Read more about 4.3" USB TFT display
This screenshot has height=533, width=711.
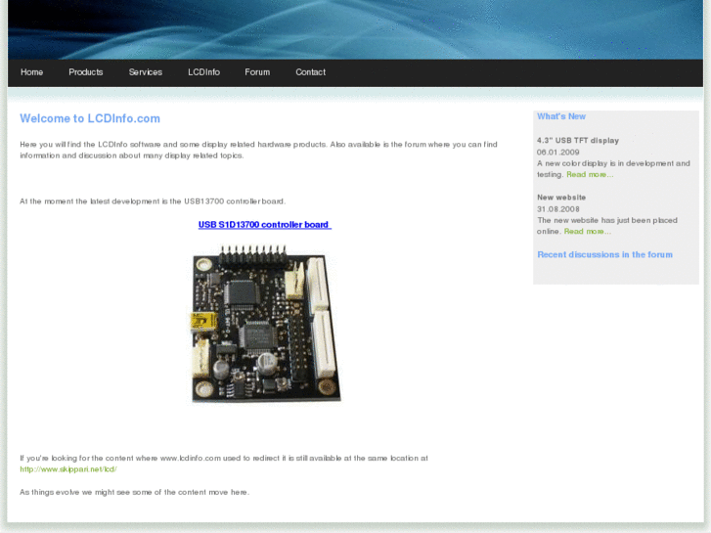point(590,175)
